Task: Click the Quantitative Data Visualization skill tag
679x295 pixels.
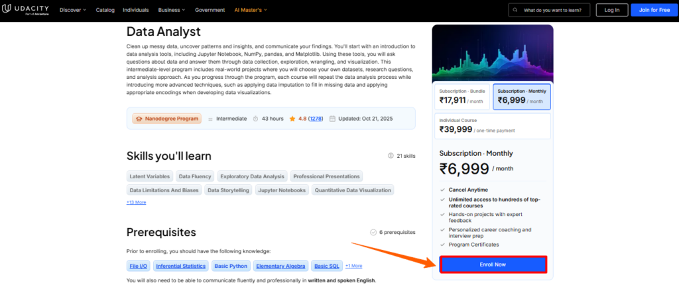Action: [x=353, y=190]
